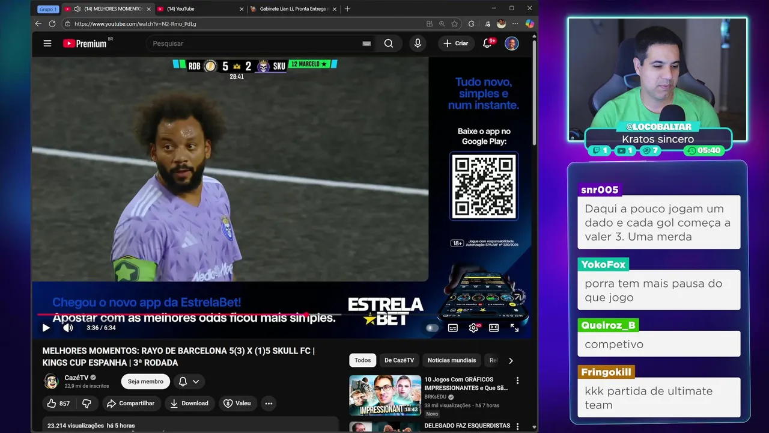Select the Notícias mundiais filter chip
This screenshot has width=769, height=433.
pyautogui.click(x=452, y=360)
